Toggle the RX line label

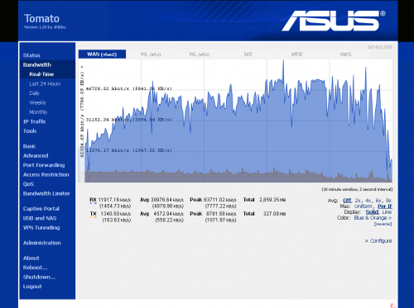coord(93,200)
